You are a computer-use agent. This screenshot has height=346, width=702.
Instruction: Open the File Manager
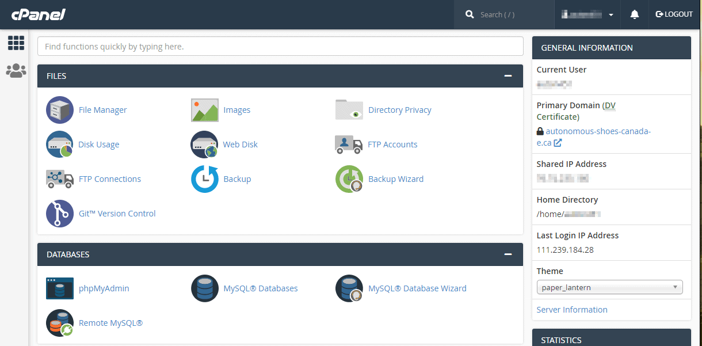(102, 109)
